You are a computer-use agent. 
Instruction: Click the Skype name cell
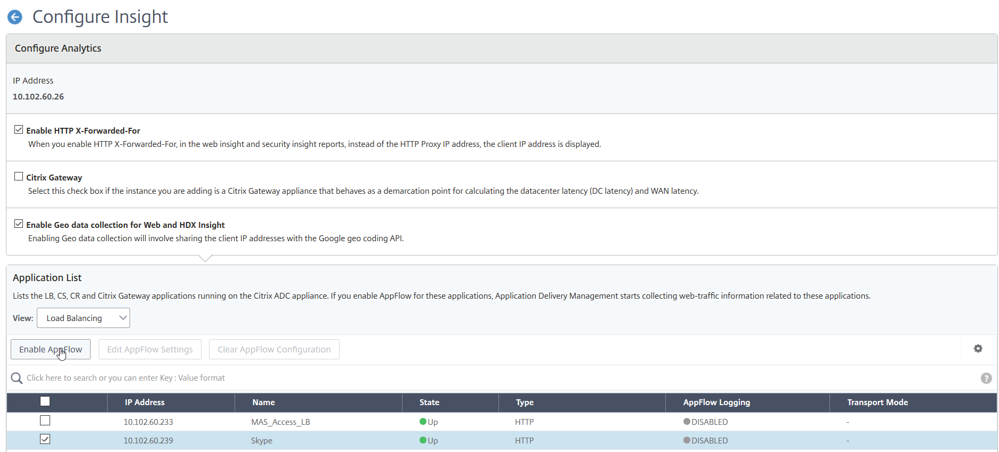pyautogui.click(x=262, y=441)
